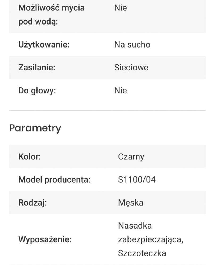Click the 'Parametry' section heading

35,128
